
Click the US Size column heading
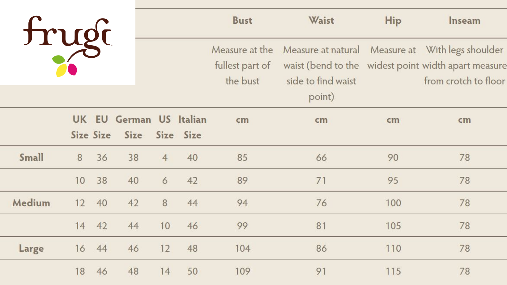coord(165,127)
